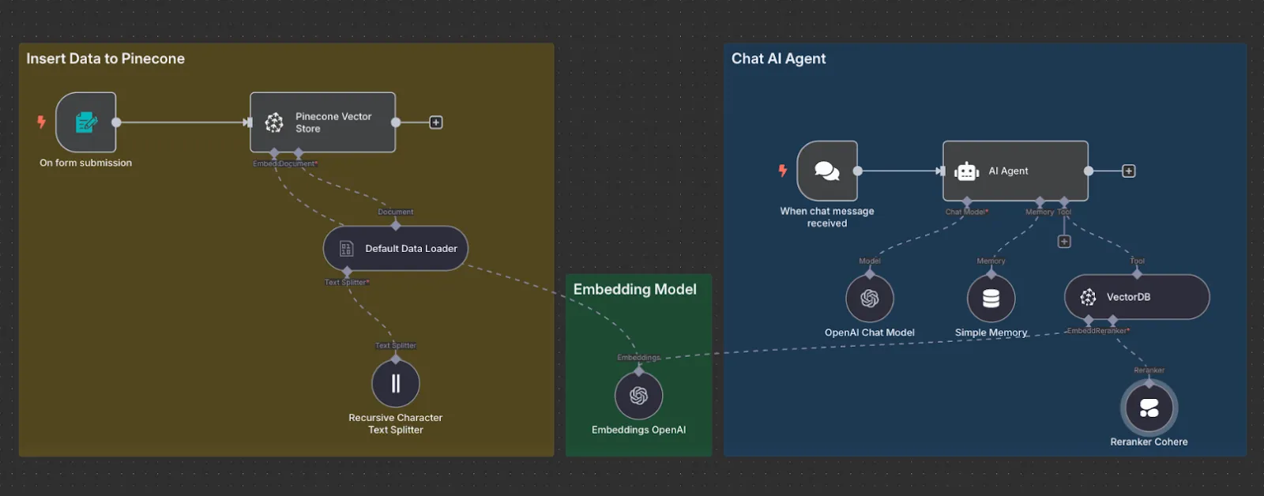Image resolution: width=1264 pixels, height=496 pixels.
Task: Click the Text Splitter connector on Data Loader
Action: pyautogui.click(x=347, y=272)
